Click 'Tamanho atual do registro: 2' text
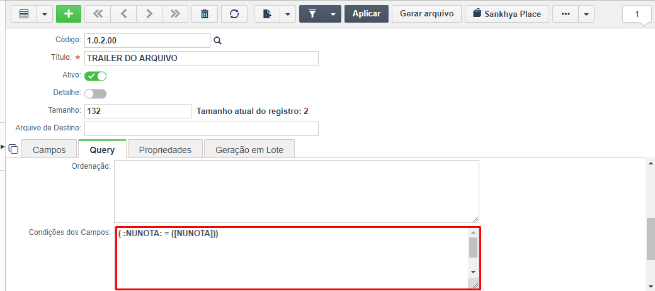The image size is (655, 291). pyautogui.click(x=253, y=111)
